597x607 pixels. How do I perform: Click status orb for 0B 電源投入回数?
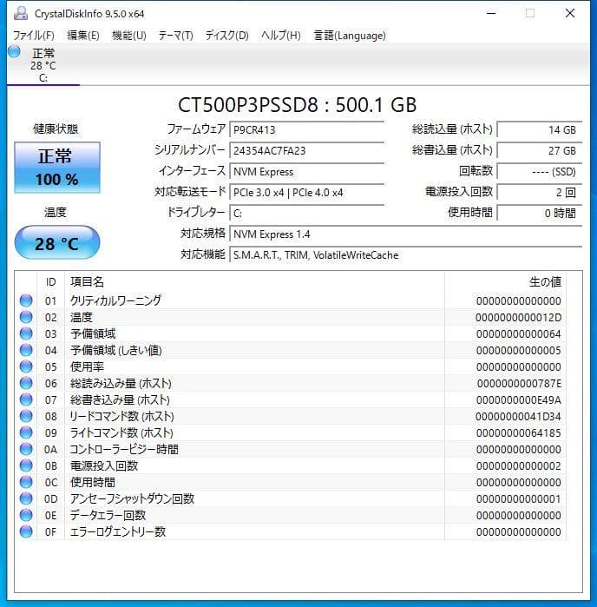click(26, 465)
